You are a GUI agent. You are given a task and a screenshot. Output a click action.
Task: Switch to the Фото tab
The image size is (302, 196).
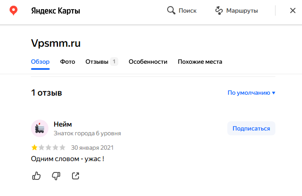[68, 62]
